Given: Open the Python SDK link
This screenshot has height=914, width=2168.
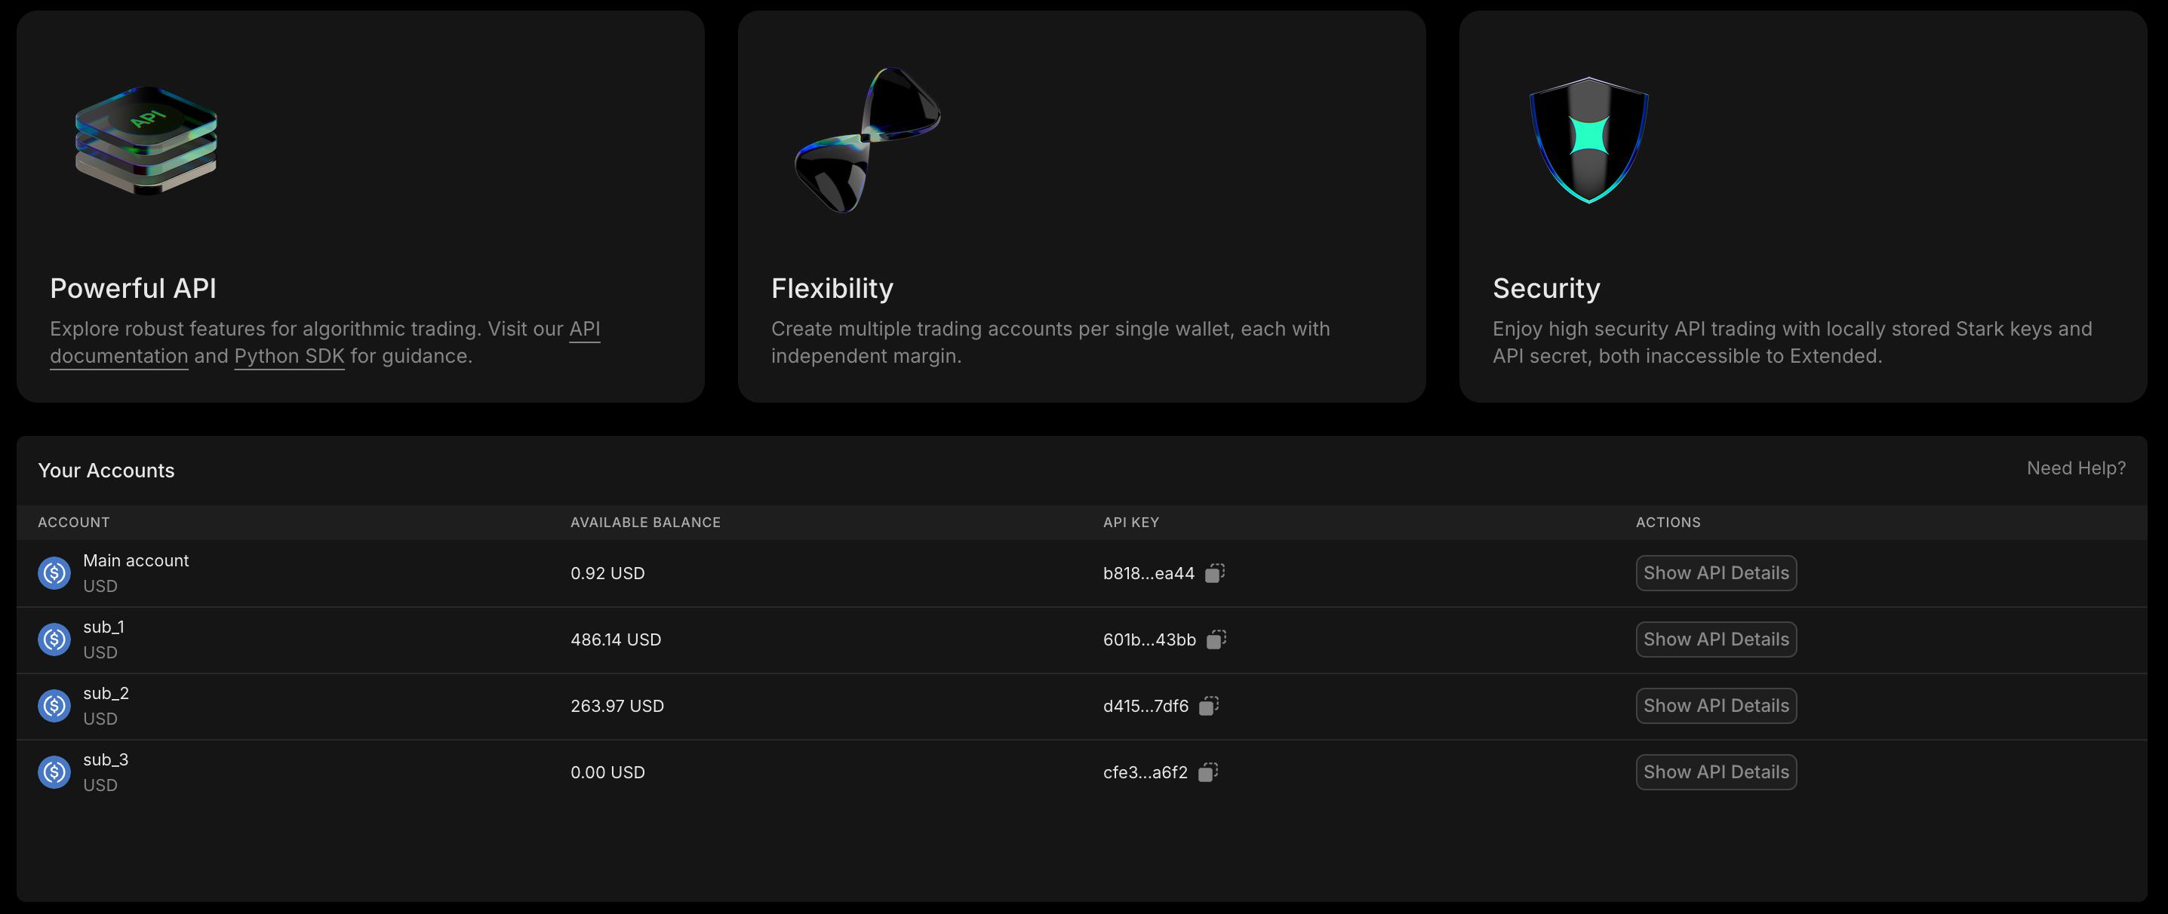Looking at the screenshot, I should point(289,357).
